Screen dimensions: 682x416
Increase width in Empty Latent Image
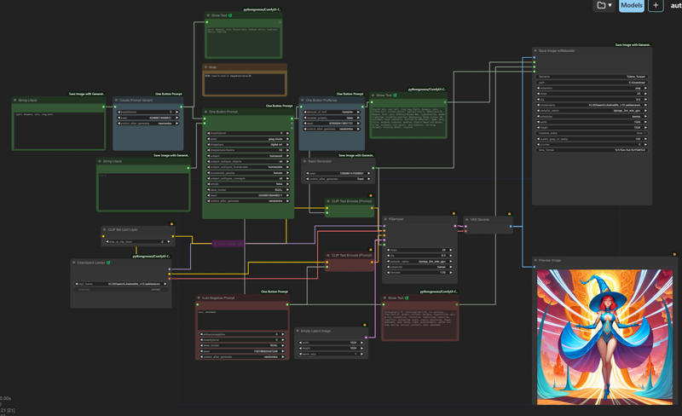click(361, 343)
